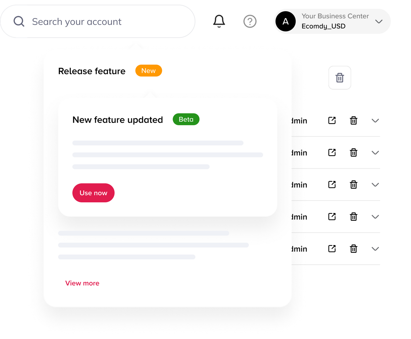Open help with the question mark icon

(x=250, y=21)
